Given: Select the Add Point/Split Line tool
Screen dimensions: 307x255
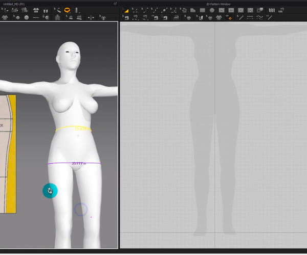Looking at the screenshot, I should click(164, 10).
